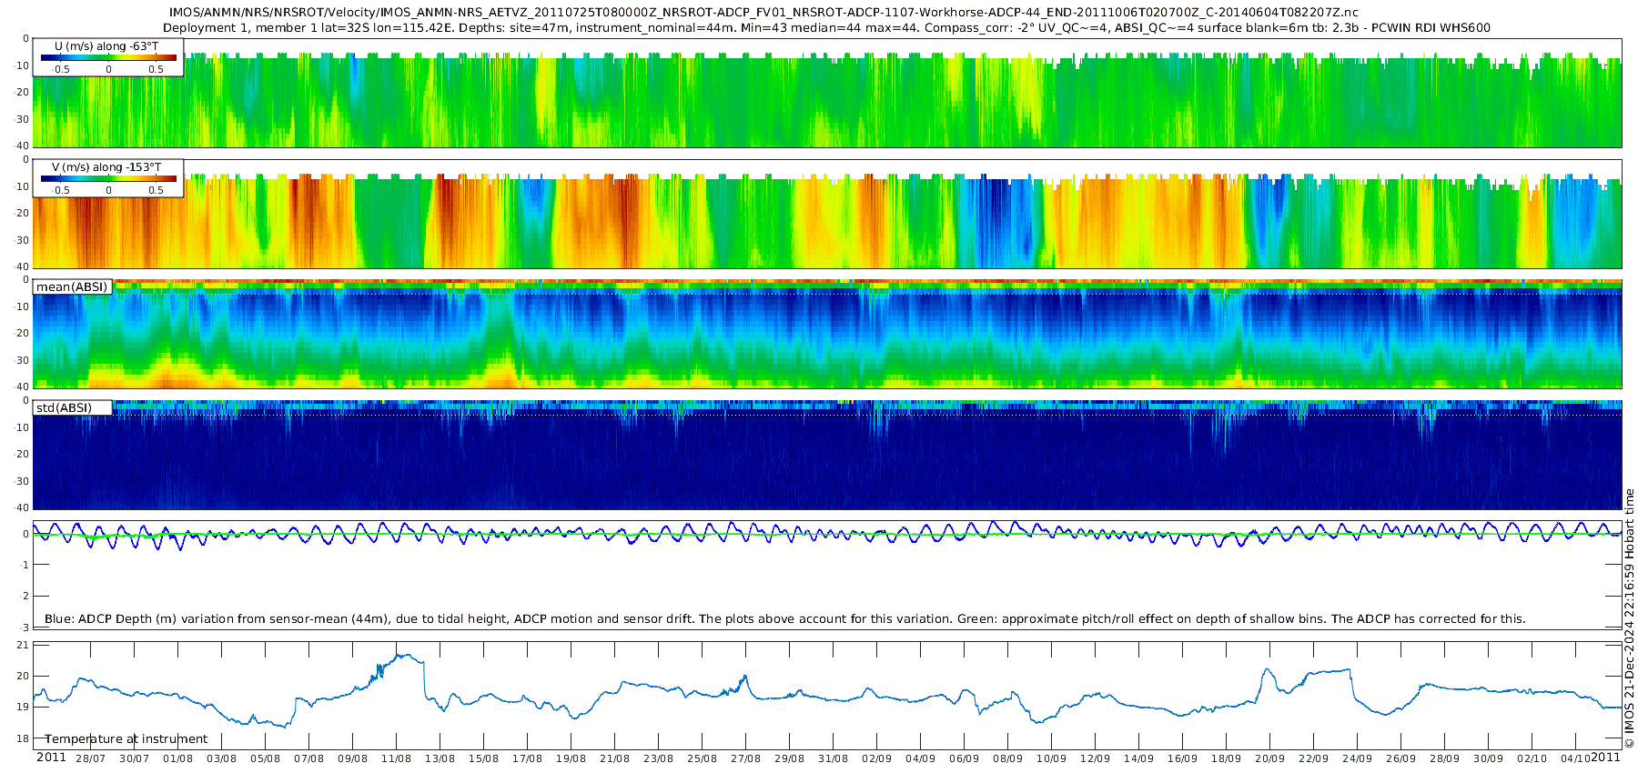Select the '08/09' date tick label
The image size is (1638, 773).
click(1007, 758)
